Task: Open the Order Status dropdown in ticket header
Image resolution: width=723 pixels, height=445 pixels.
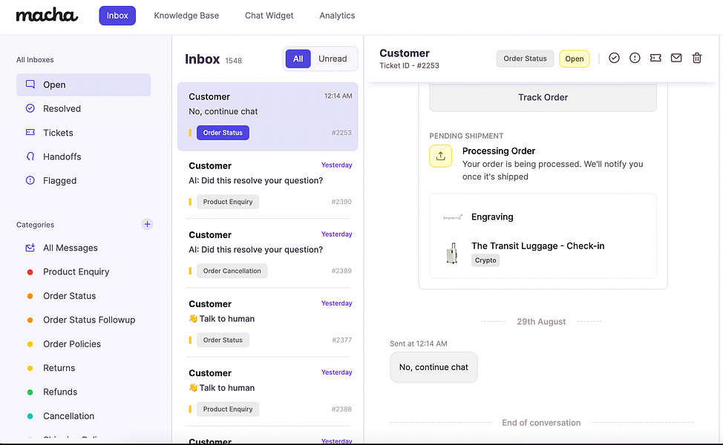Action: [525, 59]
